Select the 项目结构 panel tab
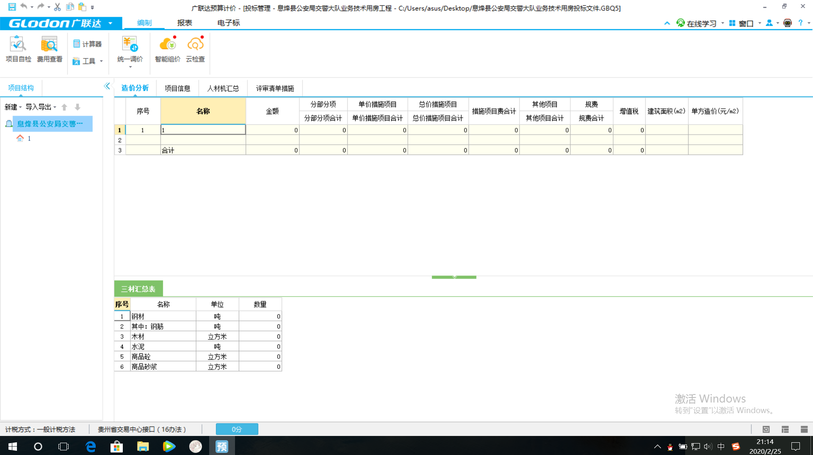The width and height of the screenshot is (813, 455). [21, 88]
